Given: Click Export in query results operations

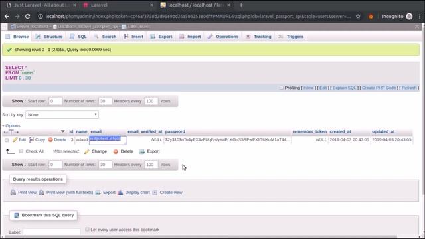Looking at the screenshot, I should click(x=106, y=192).
